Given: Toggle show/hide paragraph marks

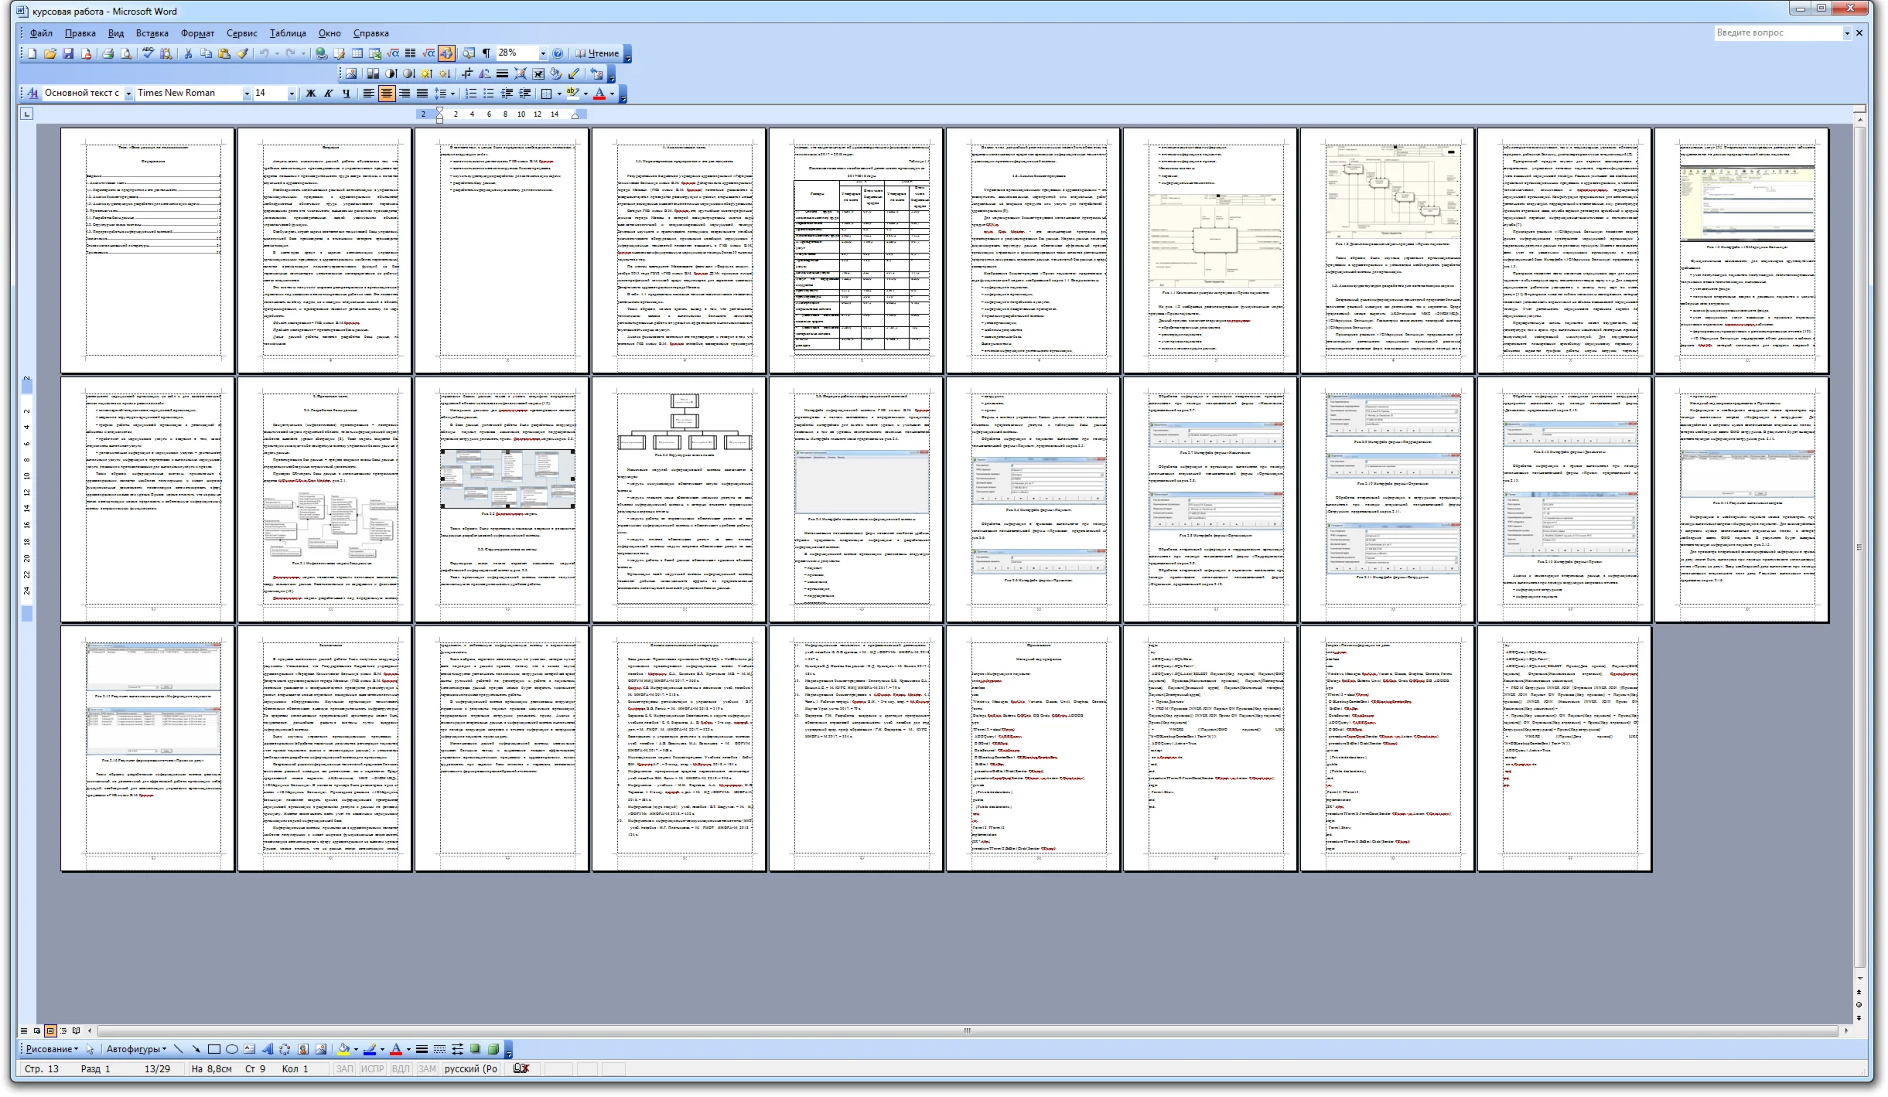Looking at the screenshot, I should point(487,53).
